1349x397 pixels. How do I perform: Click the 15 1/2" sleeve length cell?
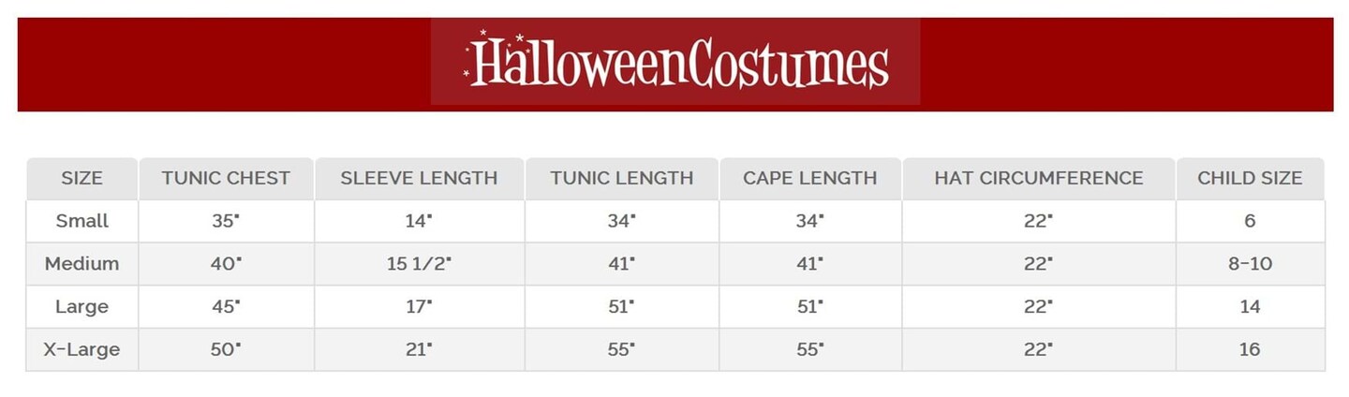tap(419, 264)
